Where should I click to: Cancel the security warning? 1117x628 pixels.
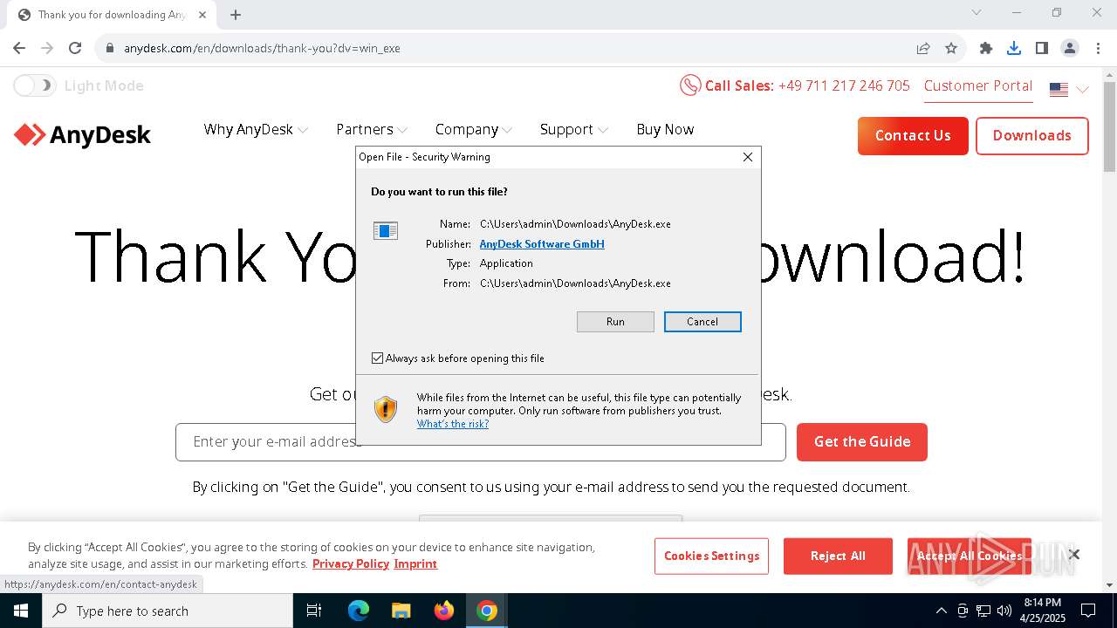tap(702, 322)
